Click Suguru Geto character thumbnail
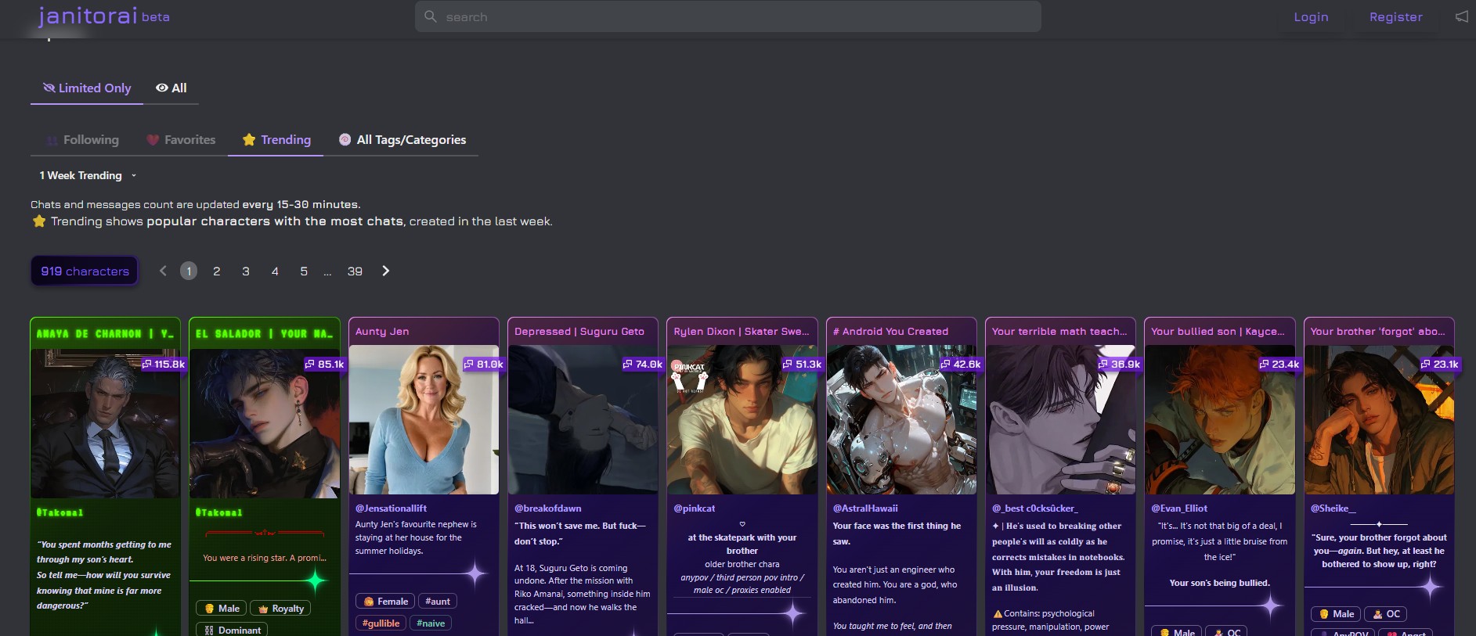 pyautogui.click(x=583, y=419)
